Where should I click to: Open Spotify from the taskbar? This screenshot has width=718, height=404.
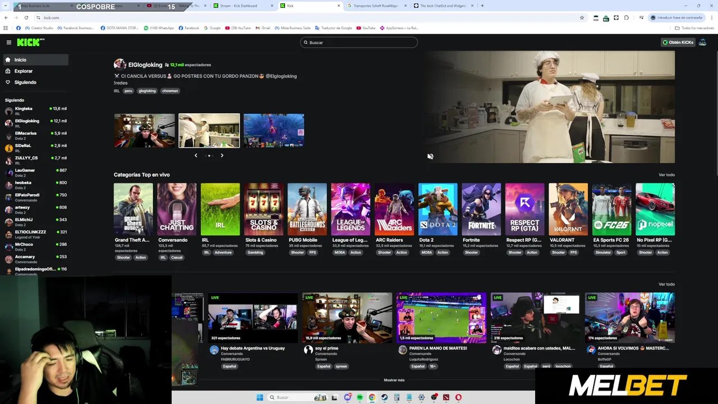[360, 397]
